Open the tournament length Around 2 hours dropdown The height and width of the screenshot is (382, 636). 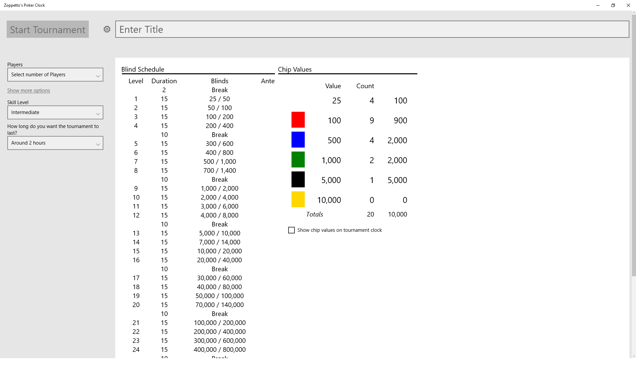55,143
